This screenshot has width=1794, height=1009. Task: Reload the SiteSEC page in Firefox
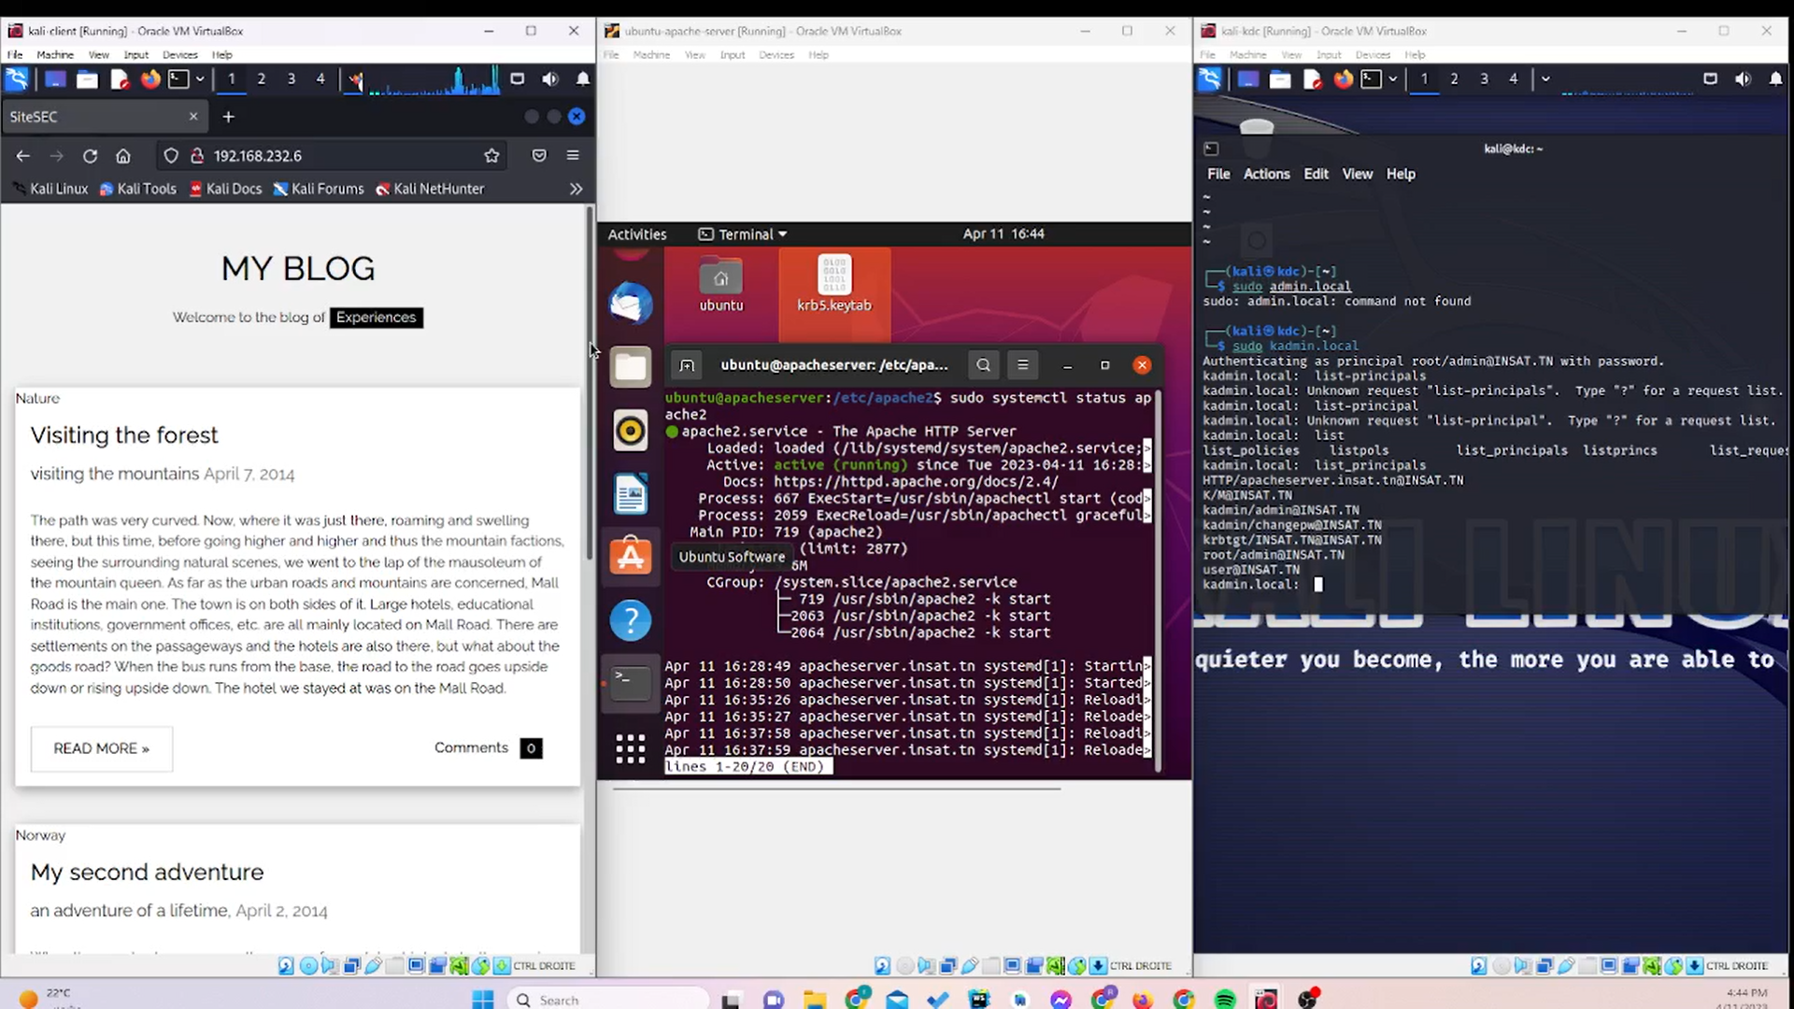click(90, 156)
